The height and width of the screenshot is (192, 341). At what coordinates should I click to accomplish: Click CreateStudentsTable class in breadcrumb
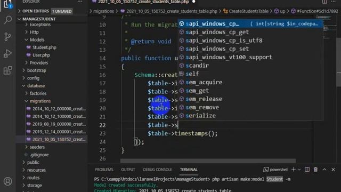pyautogui.click(x=249, y=11)
